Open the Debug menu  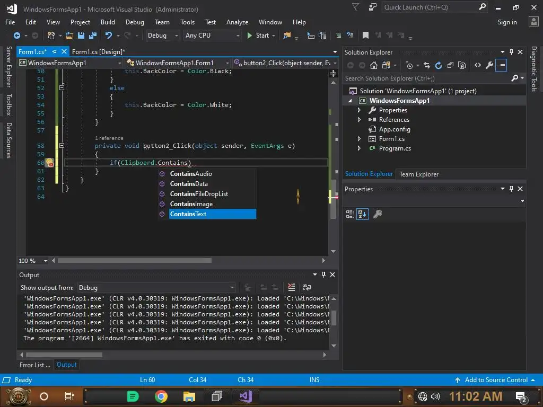pyautogui.click(x=135, y=22)
